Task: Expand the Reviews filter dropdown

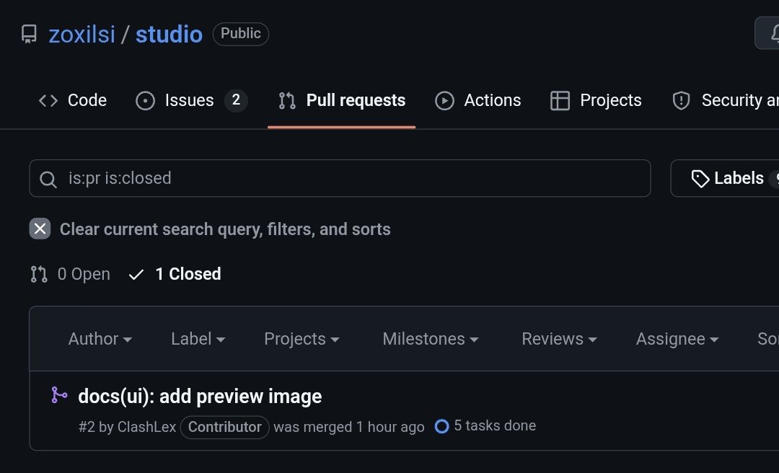Action: pos(559,339)
